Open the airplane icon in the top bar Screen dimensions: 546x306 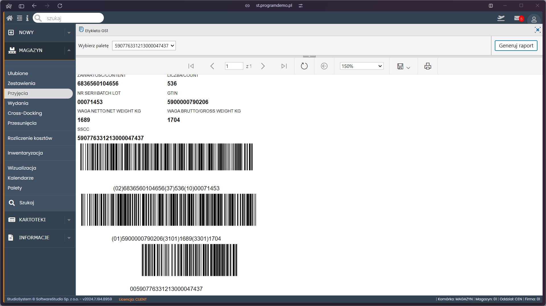(x=501, y=18)
